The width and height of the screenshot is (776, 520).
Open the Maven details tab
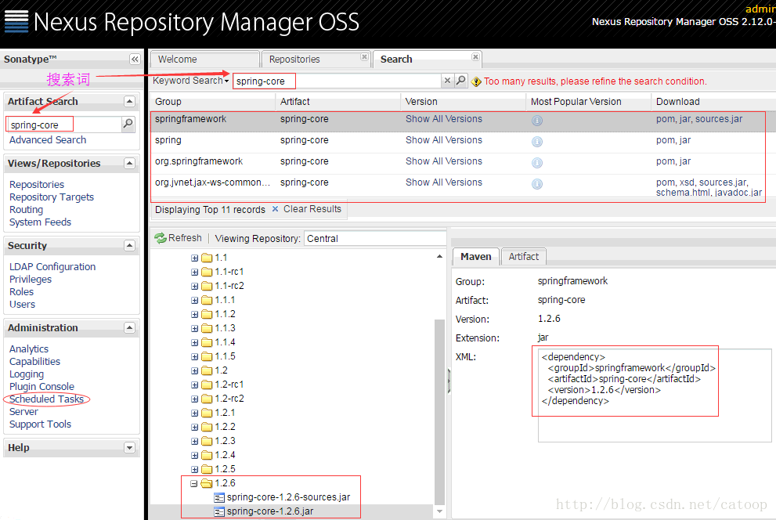(x=475, y=257)
